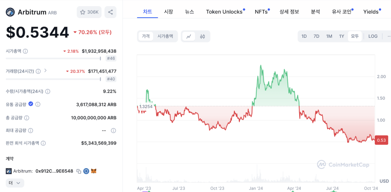Expand the 더 contracts dropdown
The height and width of the screenshot is (192, 391).
pyautogui.click(x=15, y=183)
